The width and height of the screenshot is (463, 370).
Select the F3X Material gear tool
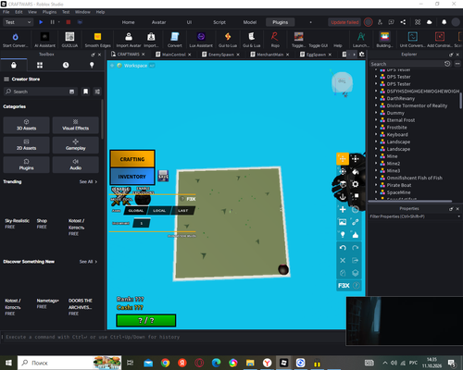pos(356,184)
